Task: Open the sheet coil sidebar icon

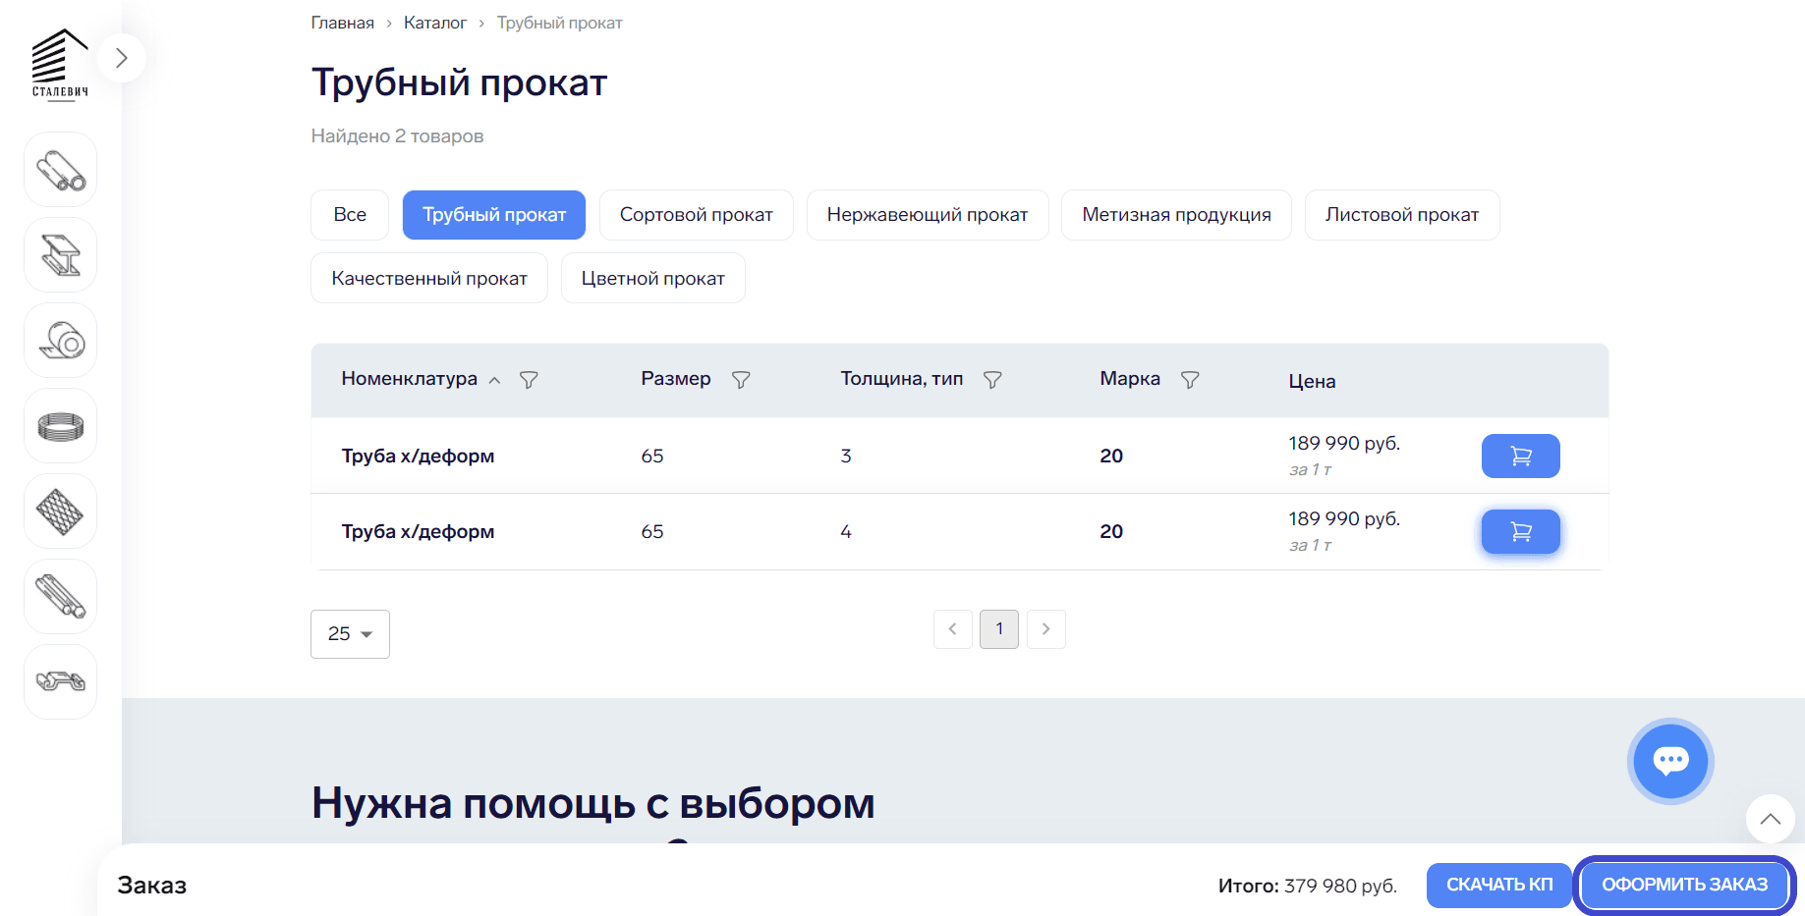Action: (61, 341)
